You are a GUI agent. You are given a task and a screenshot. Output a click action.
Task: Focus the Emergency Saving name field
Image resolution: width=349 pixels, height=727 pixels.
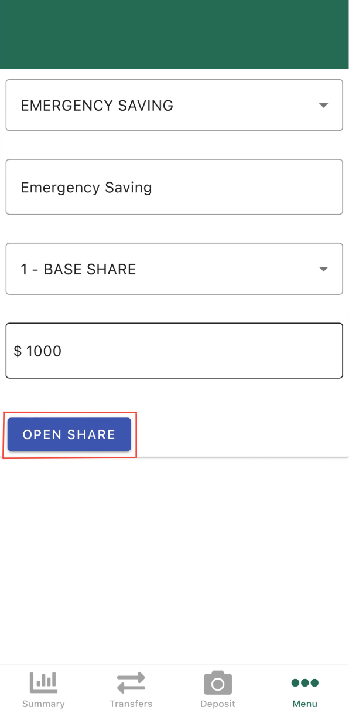174,187
